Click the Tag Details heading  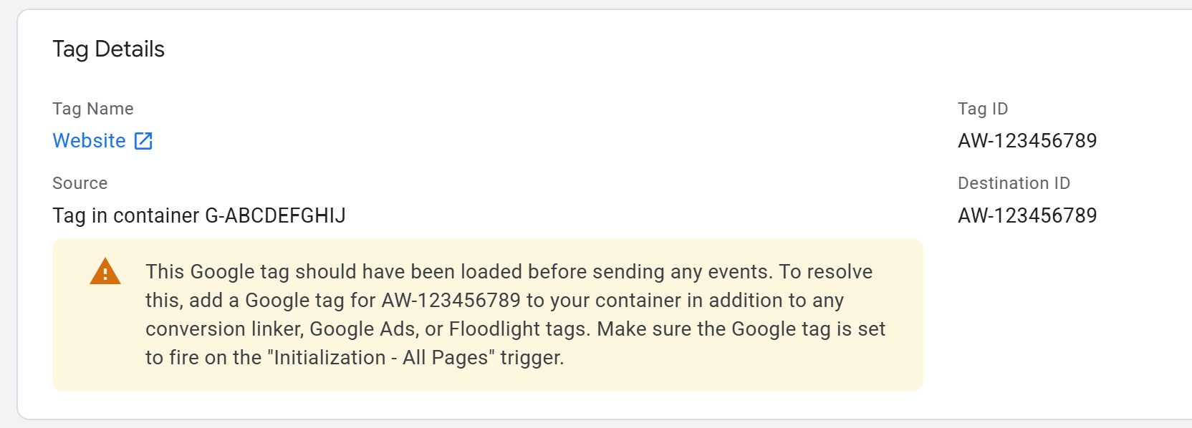click(x=108, y=49)
